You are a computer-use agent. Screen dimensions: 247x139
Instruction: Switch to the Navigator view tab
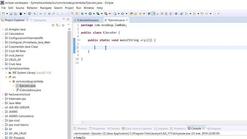[39, 20]
